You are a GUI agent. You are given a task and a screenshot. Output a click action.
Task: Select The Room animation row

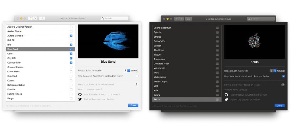(187, 50)
